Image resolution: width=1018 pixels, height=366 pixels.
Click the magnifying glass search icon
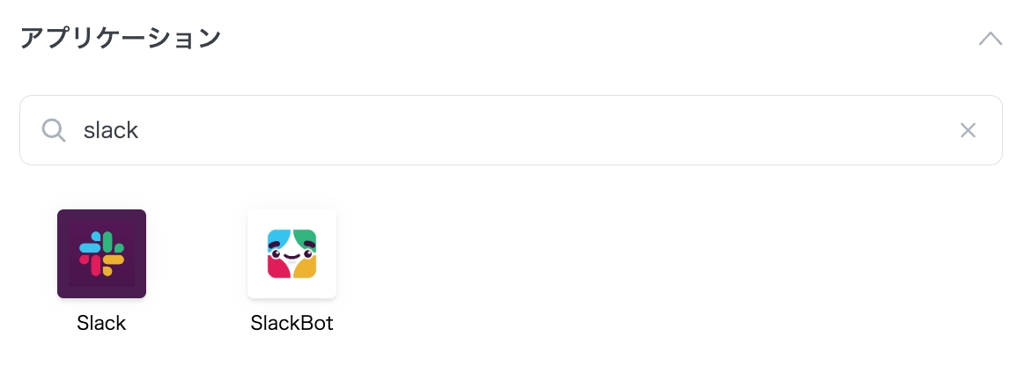tap(54, 130)
